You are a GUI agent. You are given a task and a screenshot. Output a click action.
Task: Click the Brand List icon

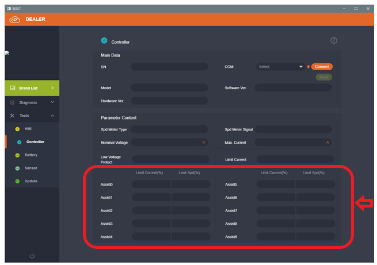13,88
